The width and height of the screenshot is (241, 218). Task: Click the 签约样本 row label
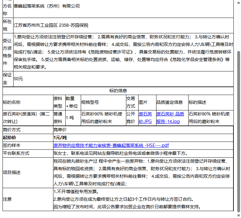[12, 146]
